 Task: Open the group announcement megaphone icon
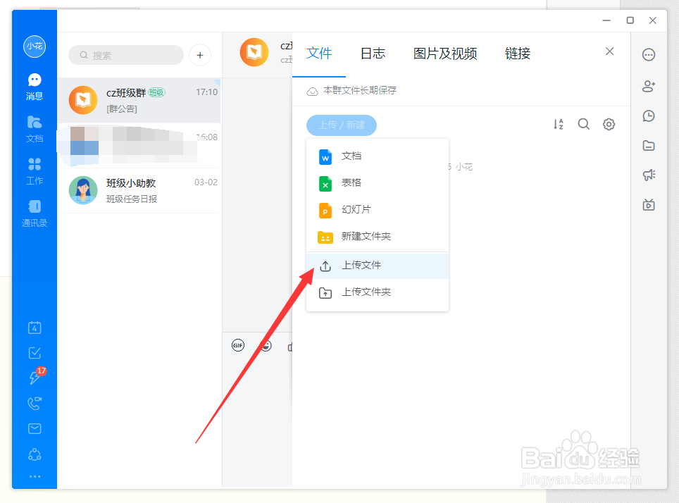648,175
